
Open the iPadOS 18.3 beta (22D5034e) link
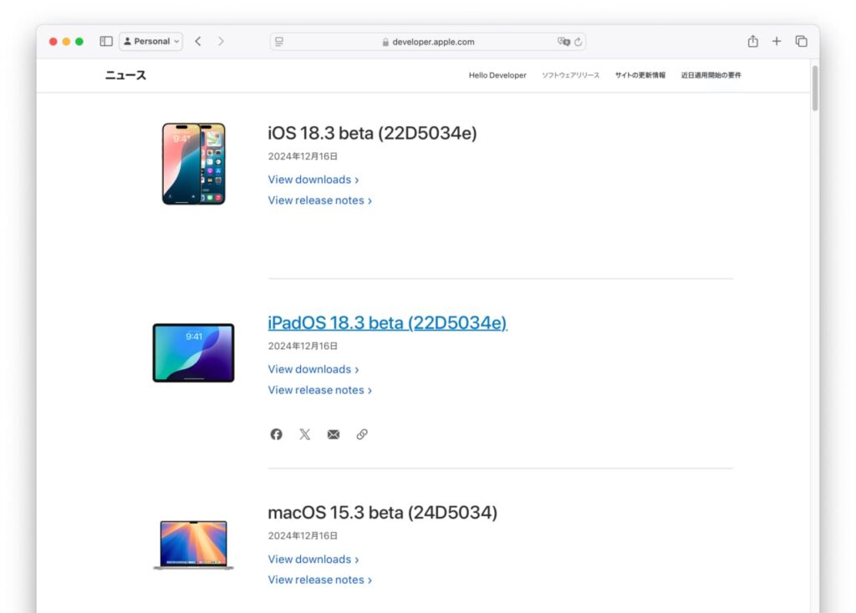tap(387, 322)
